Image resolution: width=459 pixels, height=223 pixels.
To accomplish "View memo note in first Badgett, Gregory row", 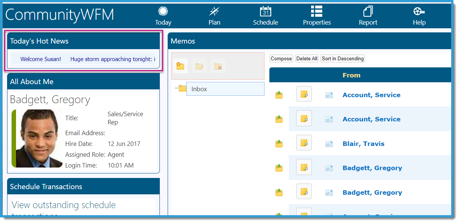I will click(304, 167).
